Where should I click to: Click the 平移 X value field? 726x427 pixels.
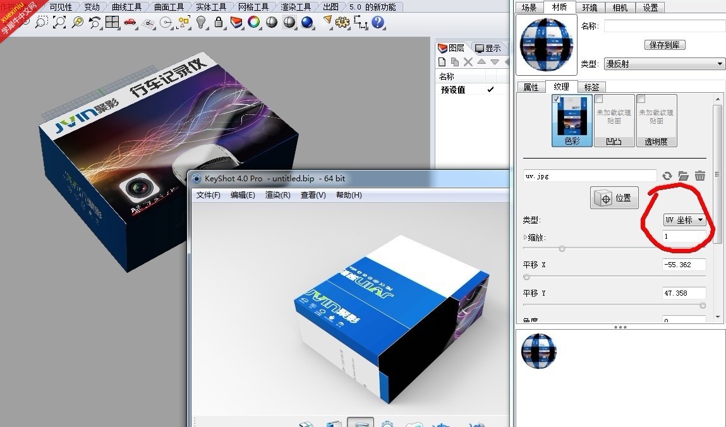pyautogui.click(x=684, y=265)
